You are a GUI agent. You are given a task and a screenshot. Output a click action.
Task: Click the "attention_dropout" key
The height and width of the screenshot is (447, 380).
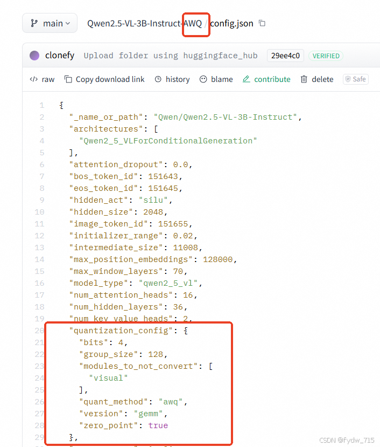click(x=116, y=164)
